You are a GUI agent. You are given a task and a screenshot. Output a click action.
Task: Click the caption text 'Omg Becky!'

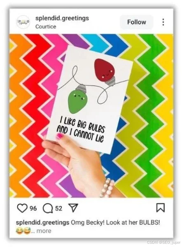pyautogui.click(x=87, y=223)
